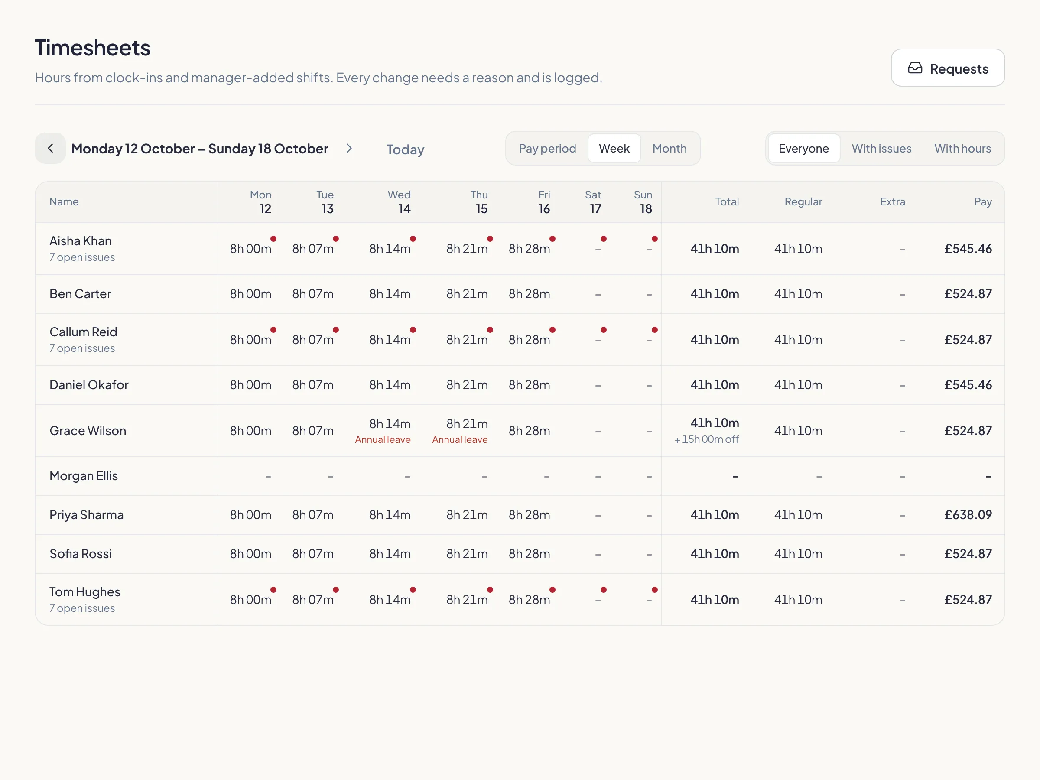Click Aisha Khan's 7 open issues label
This screenshot has width=1040, height=780.
[x=82, y=257]
